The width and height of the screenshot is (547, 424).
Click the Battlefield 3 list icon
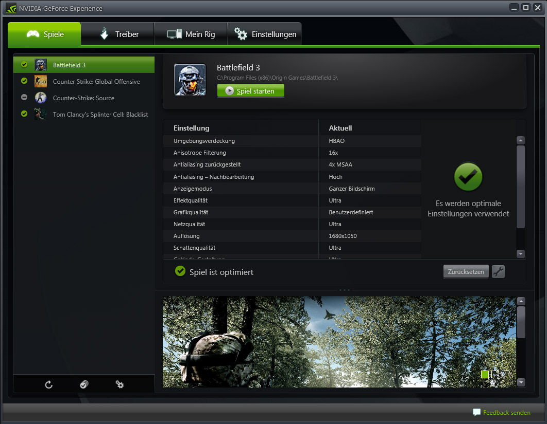[41, 65]
